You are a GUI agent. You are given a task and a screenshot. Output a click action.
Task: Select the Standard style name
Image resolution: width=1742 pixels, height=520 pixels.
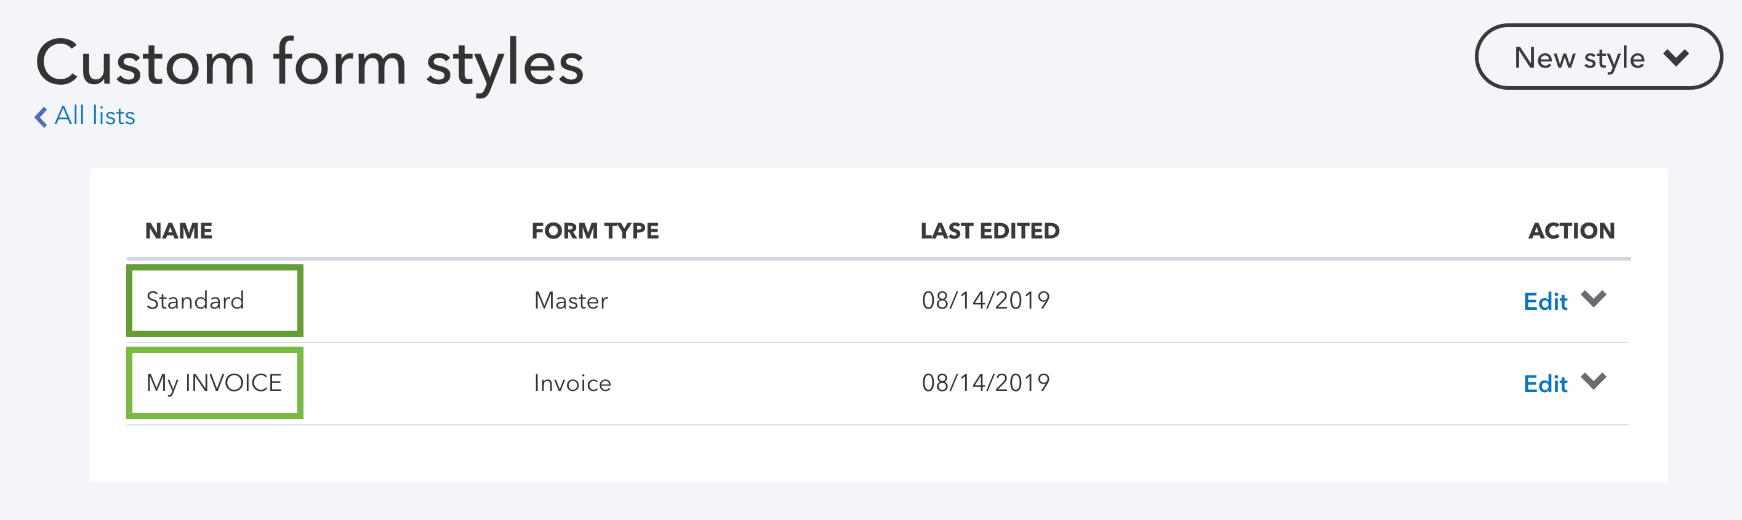[195, 301]
